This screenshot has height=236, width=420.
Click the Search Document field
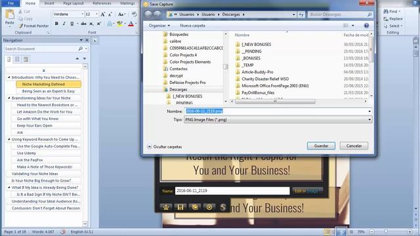[x=41, y=49]
